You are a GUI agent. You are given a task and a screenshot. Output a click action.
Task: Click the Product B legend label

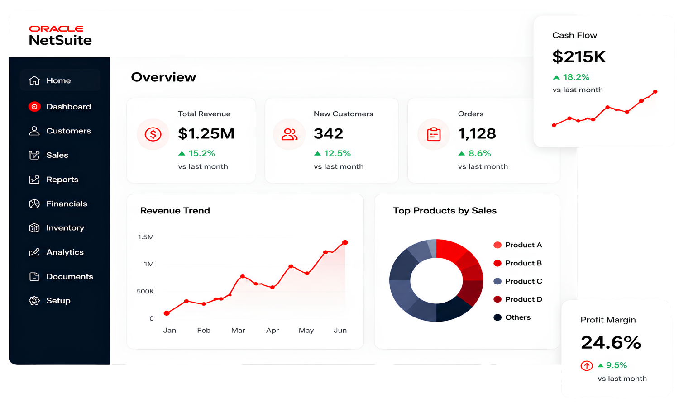[x=523, y=263]
